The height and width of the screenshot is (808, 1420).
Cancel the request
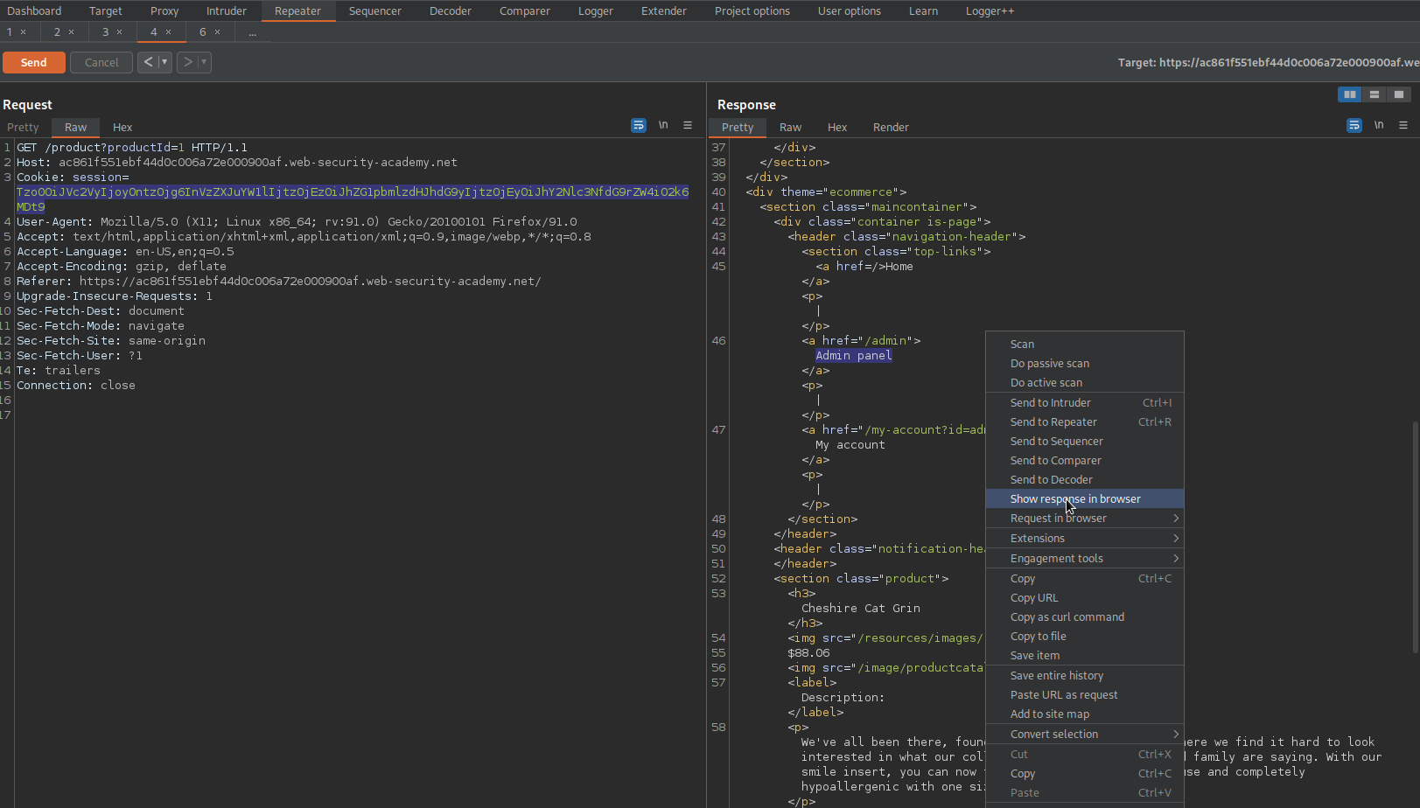tap(101, 62)
